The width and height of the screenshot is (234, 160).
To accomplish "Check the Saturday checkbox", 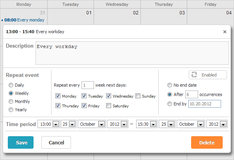I will 108,106.
